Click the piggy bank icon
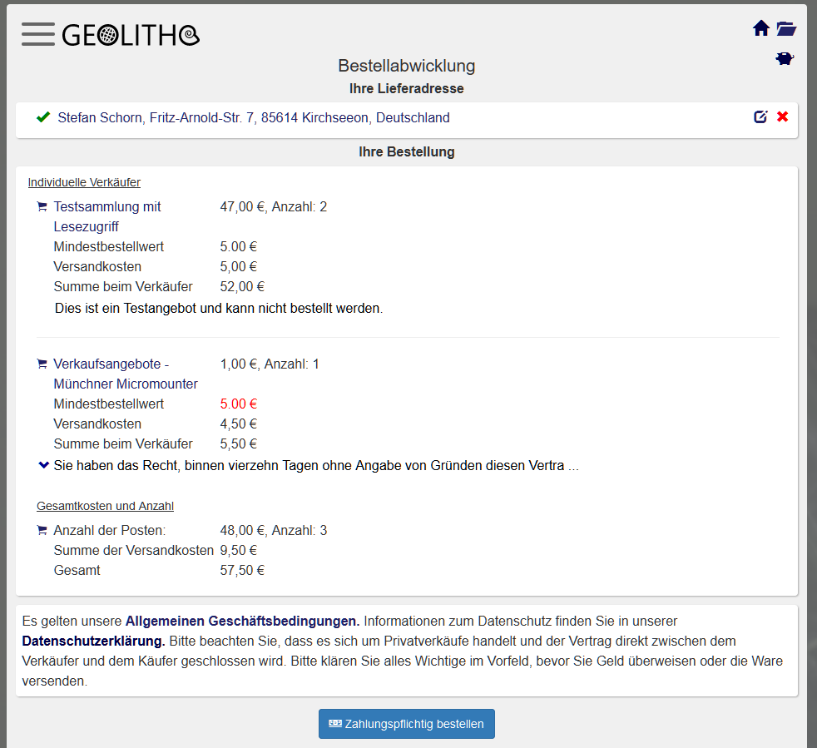The width and height of the screenshot is (817, 748). click(x=785, y=59)
